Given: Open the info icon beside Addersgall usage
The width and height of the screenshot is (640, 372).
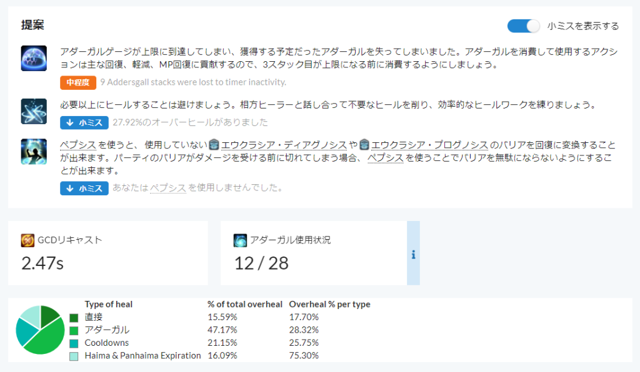Looking at the screenshot, I should coord(413,254).
